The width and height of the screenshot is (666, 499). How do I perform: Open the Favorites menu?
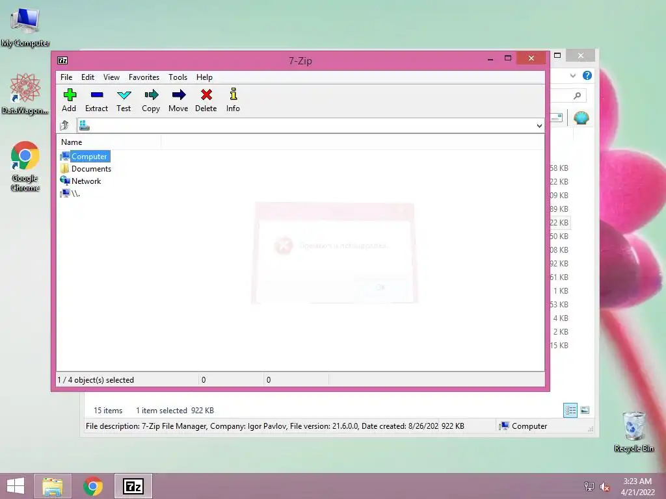pyautogui.click(x=144, y=77)
